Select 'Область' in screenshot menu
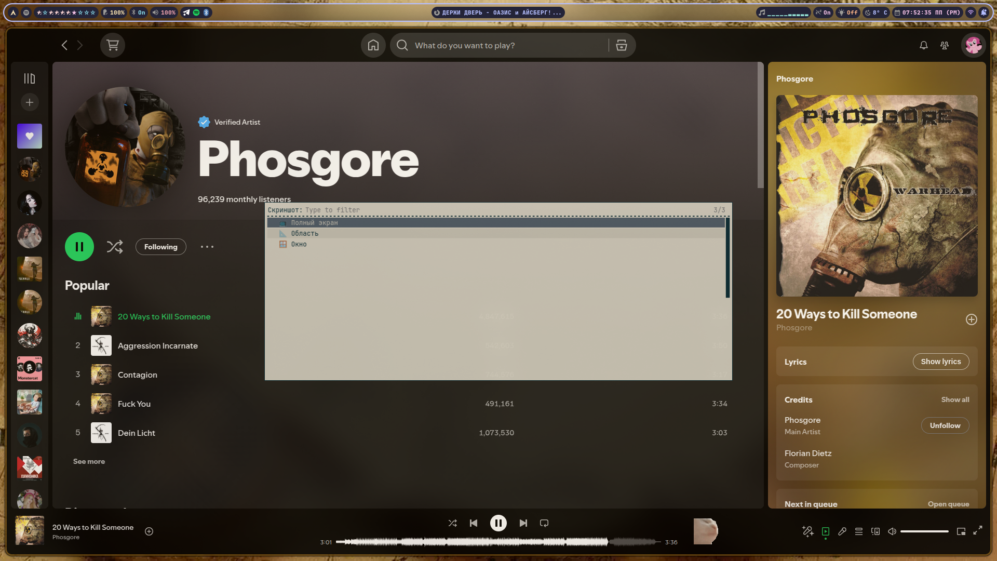Screen dimensions: 997x561 (305, 234)
